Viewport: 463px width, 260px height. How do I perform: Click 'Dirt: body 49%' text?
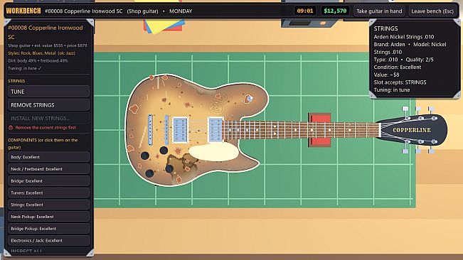click(22, 60)
